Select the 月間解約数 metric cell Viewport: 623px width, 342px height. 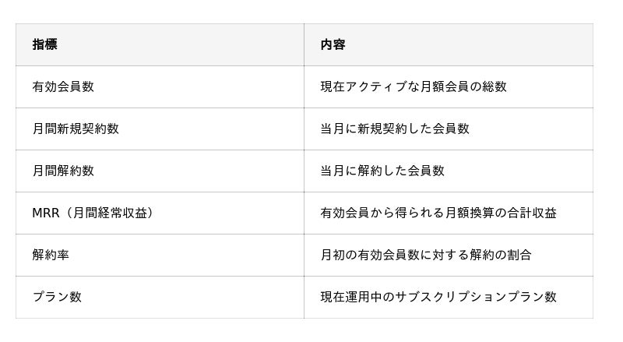[x=63, y=171]
